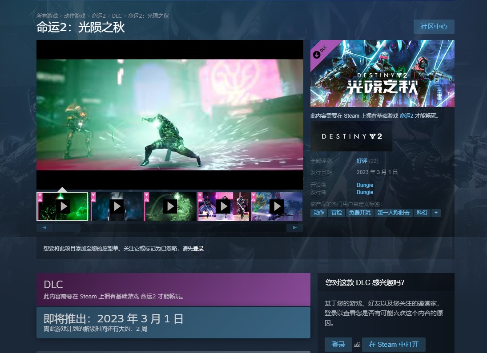Click the page title 命运2：光陨之秋
Viewport: 487px width, 353px height.
(81, 27)
